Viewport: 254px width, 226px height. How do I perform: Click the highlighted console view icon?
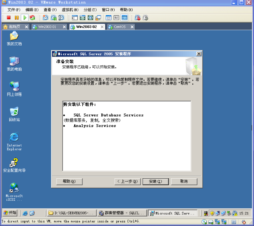(x=125, y=18)
